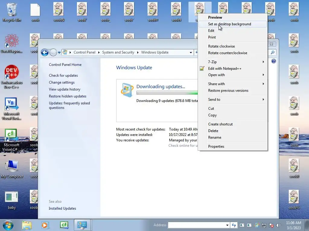Choose Restore previous versions
This screenshot has height=231, width=309.
[233, 91]
